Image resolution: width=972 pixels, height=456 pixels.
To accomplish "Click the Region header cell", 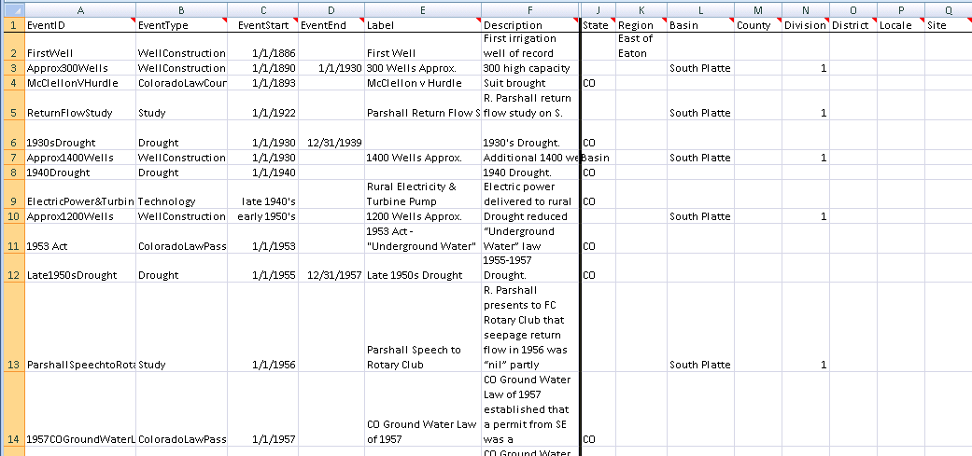I will 641,25.
